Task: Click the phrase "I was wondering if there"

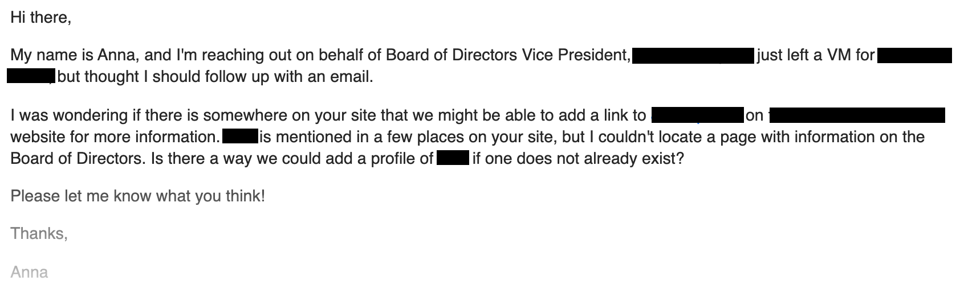Action: 104,115
